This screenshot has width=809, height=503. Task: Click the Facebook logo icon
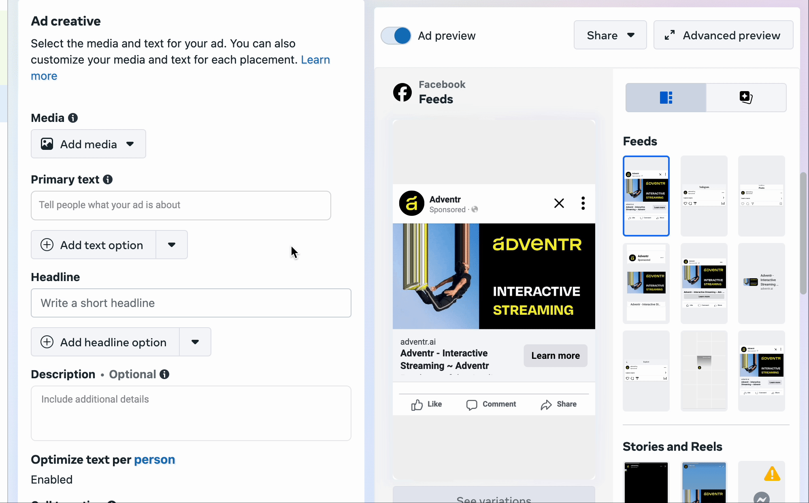pos(402,92)
